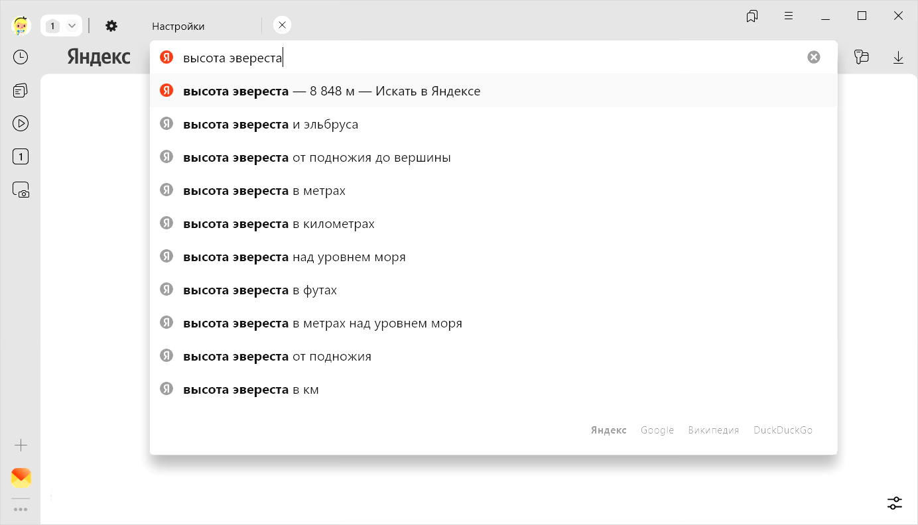
Task: Open Yandex Mail envelope icon
Action: pyautogui.click(x=21, y=477)
